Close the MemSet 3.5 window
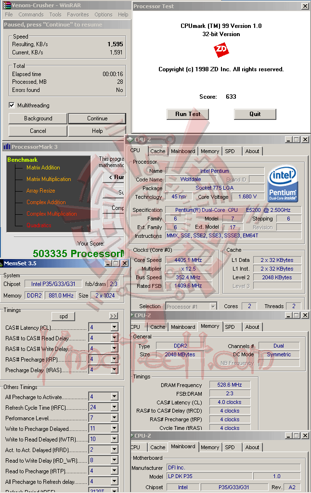 [x=125, y=263]
